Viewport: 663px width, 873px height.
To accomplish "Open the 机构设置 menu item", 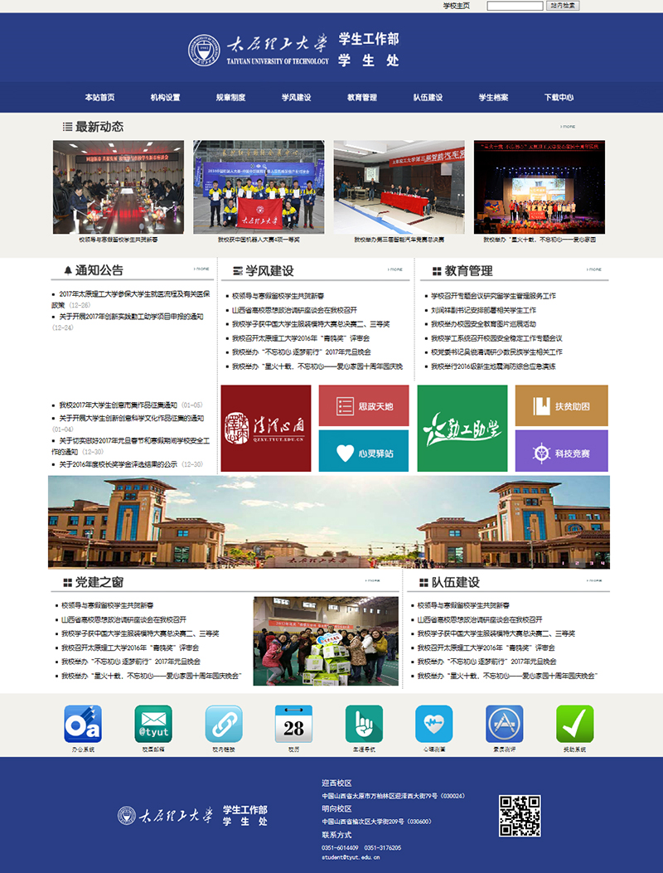I will click(x=165, y=98).
